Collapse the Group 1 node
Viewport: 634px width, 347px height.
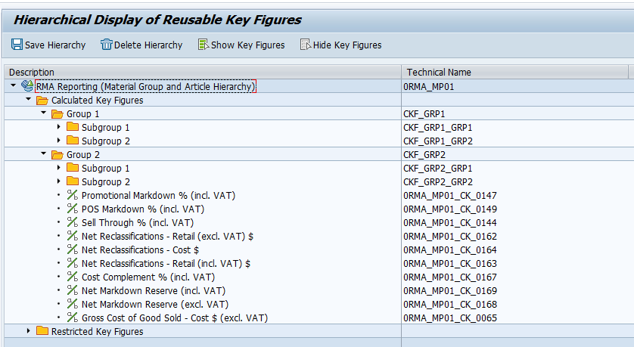point(44,113)
